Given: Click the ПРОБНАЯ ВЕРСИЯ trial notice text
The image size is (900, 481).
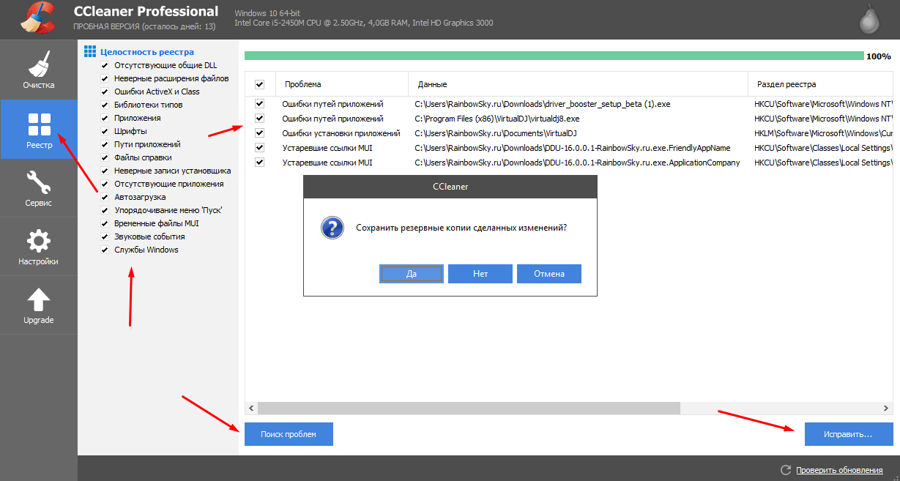Looking at the screenshot, I should pyautogui.click(x=144, y=26).
